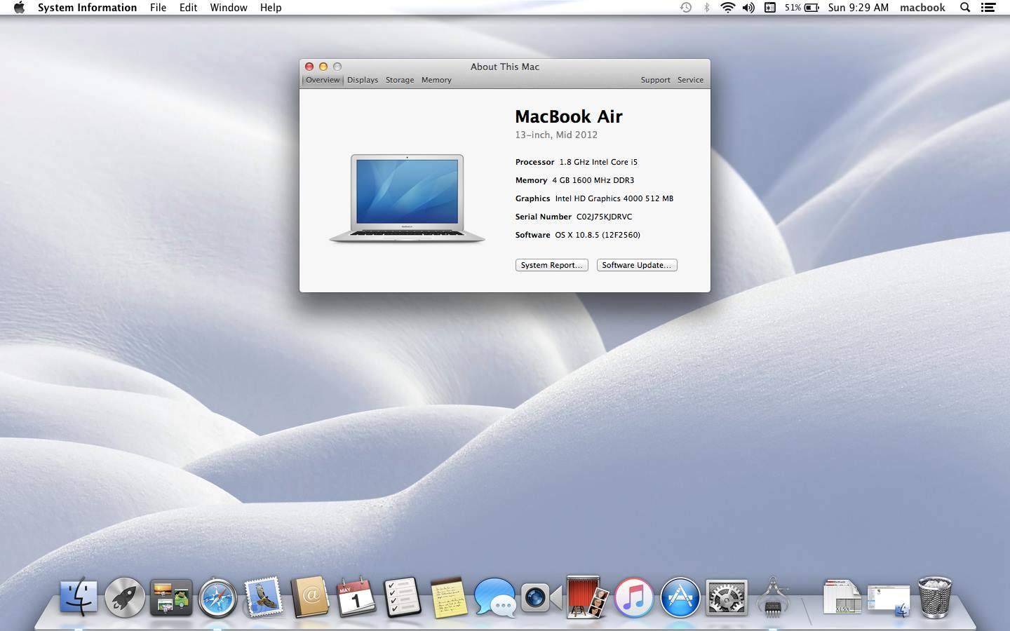
Task: Click the Wi-Fi status icon
Action: click(727, 8)
